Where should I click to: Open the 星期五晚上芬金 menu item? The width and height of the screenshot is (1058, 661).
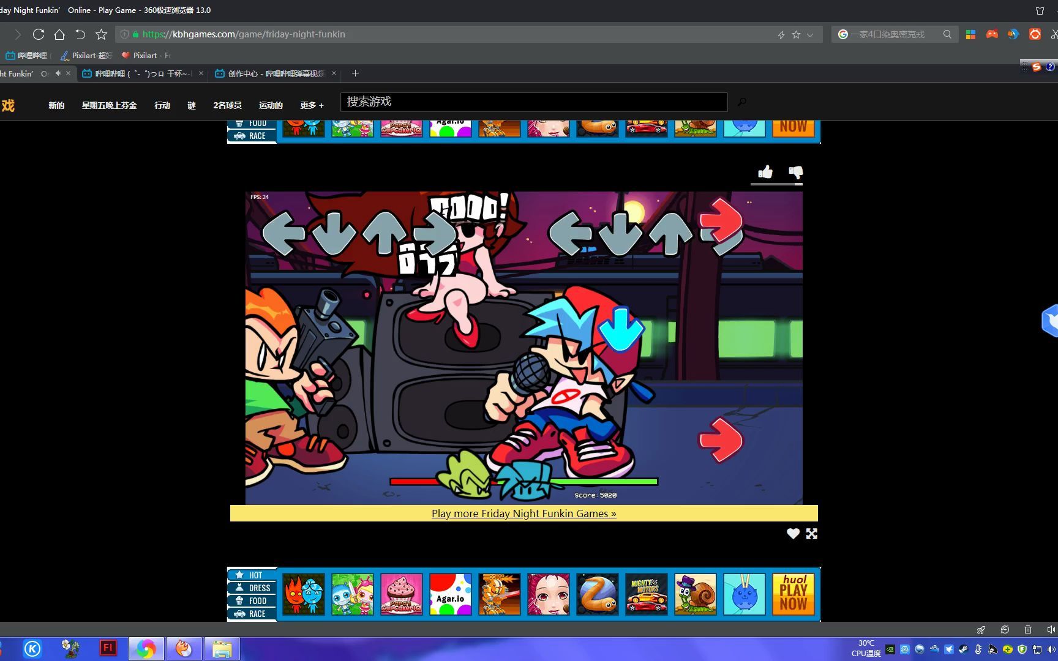pyautogui.click(x=109, y=105)
